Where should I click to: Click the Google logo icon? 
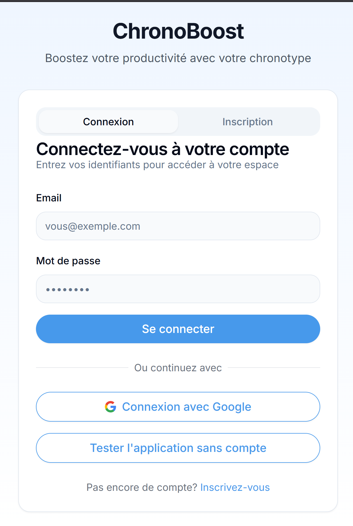[x=110, y=407]
